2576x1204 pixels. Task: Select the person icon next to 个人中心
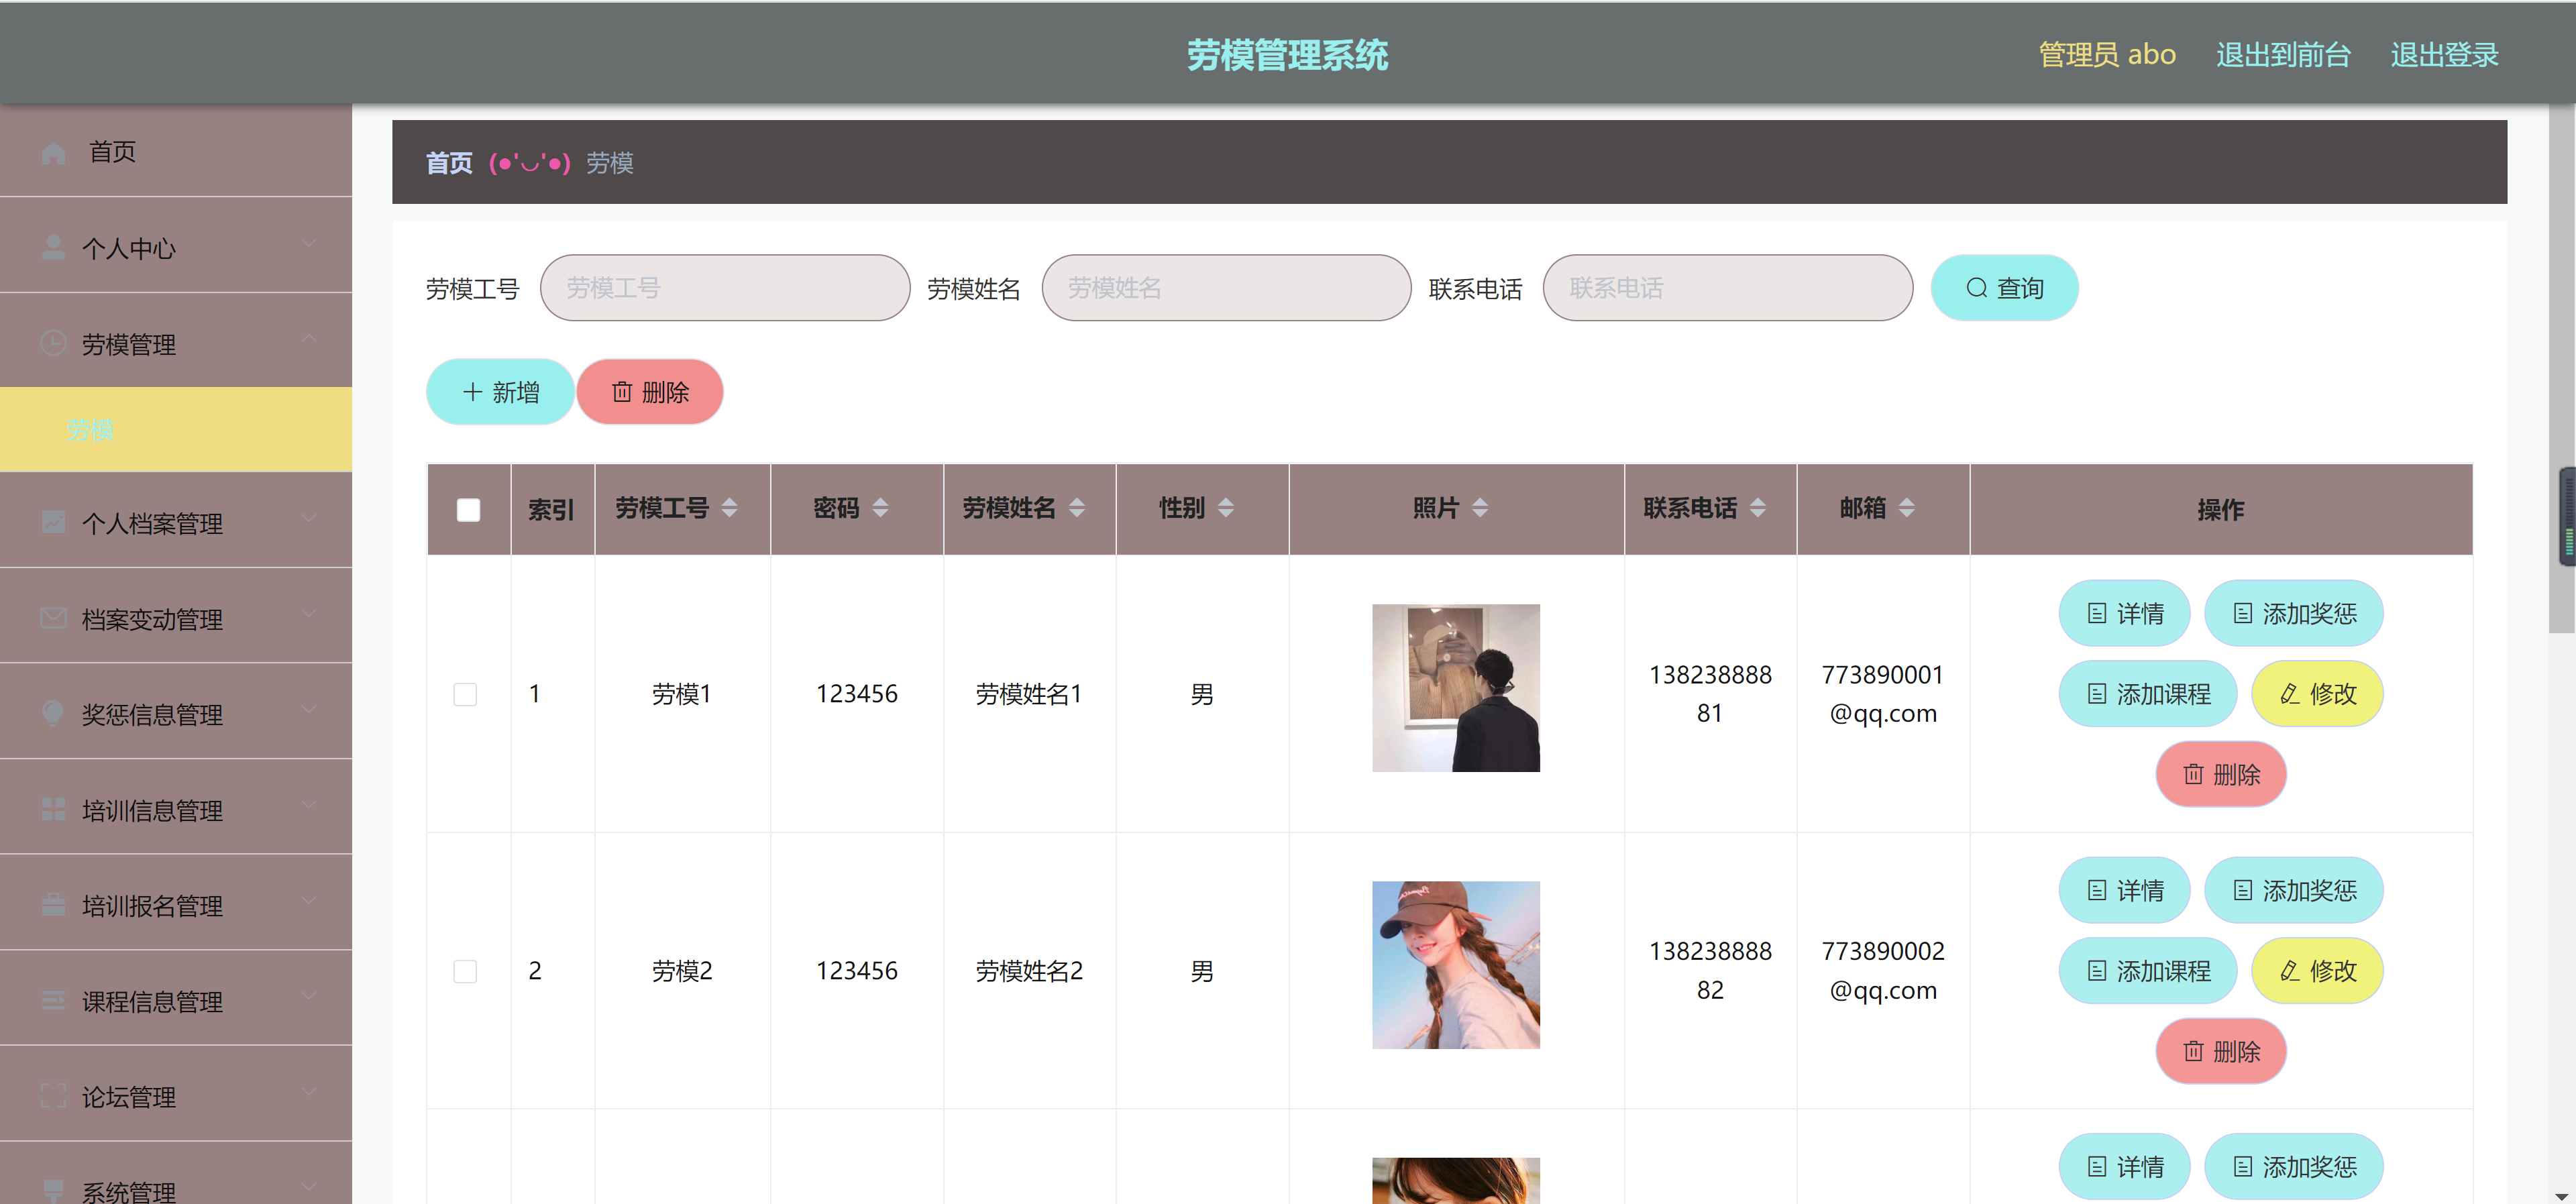click(52, 247)
